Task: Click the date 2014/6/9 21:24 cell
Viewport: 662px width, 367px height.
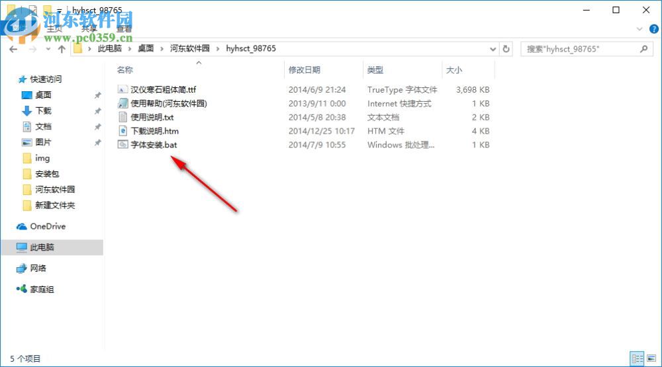Action: [317, 89]
